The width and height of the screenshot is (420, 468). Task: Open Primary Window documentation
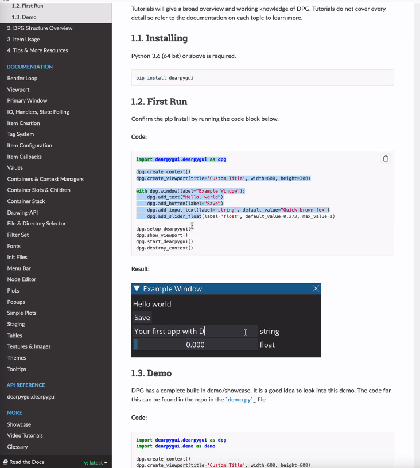27,100
